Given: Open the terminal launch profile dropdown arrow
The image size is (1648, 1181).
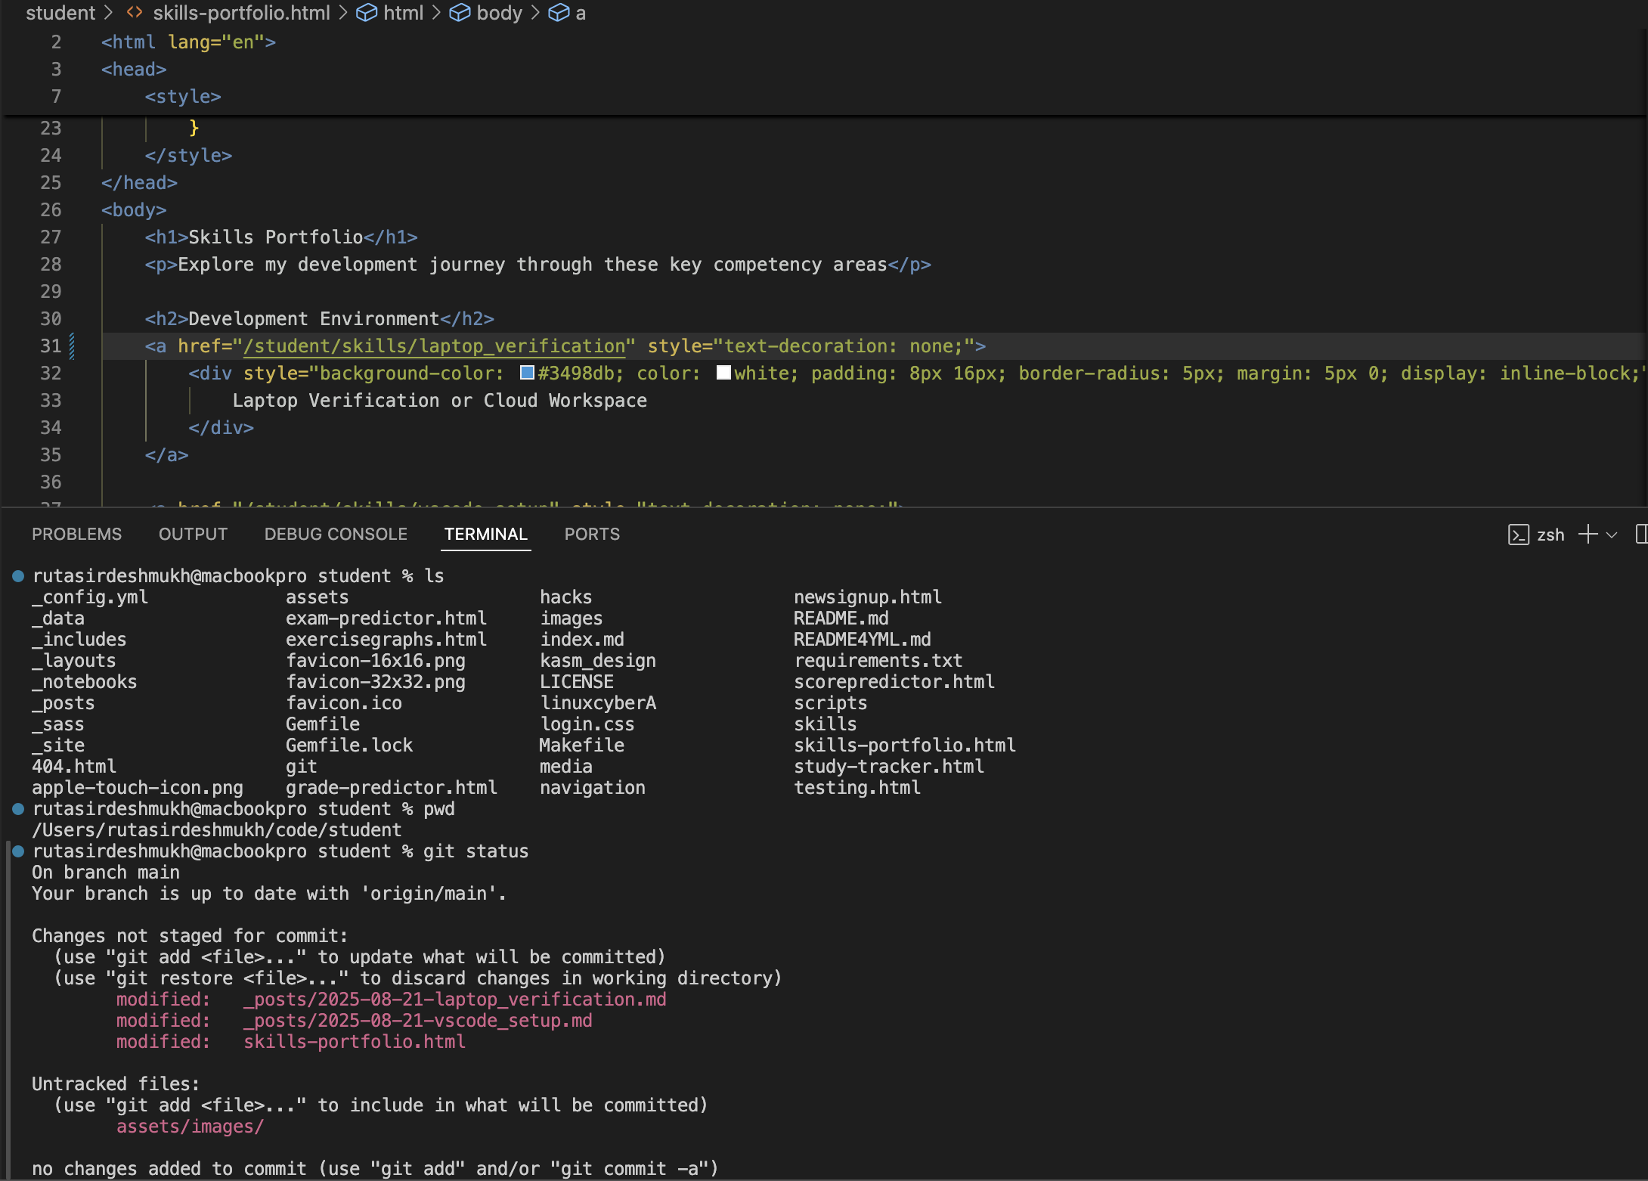Looking at the screenshot, I should pyautogui.click(x=1612, y=535).
